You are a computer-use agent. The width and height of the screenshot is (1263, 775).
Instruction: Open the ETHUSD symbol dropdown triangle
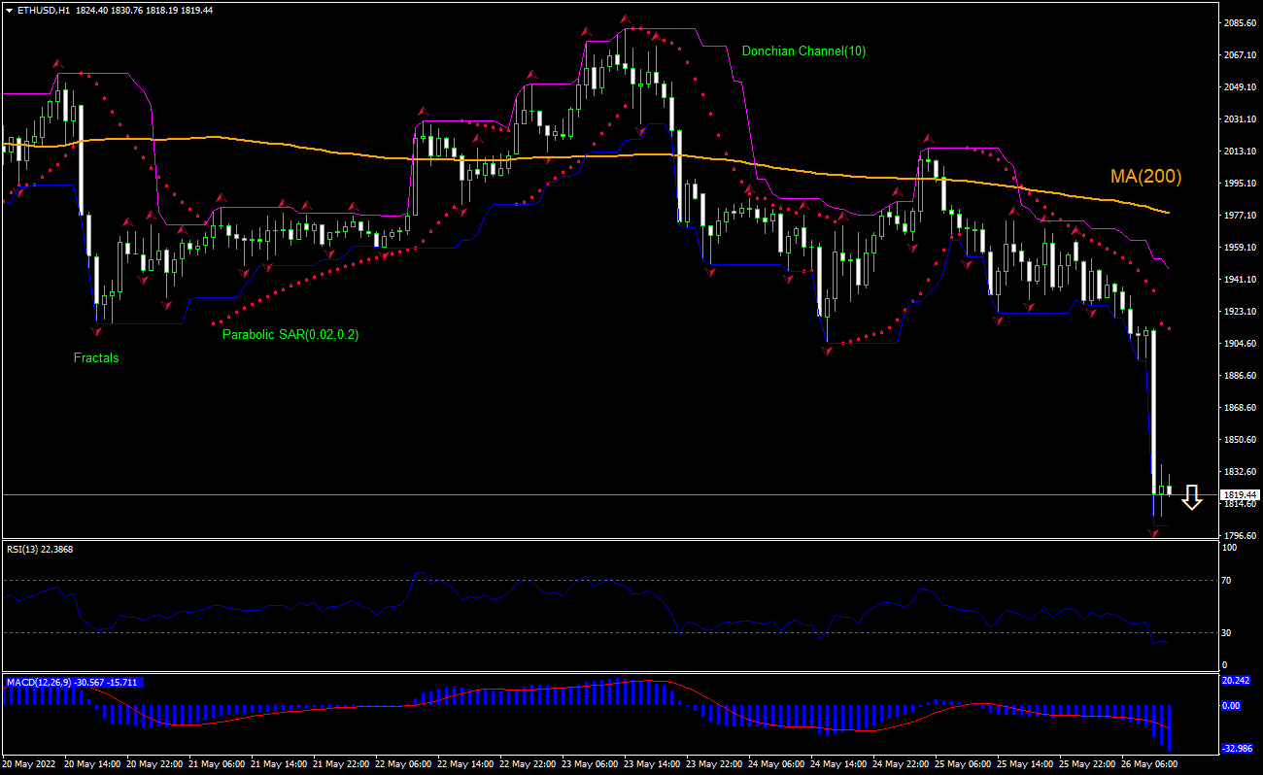(x=10, y=12)
